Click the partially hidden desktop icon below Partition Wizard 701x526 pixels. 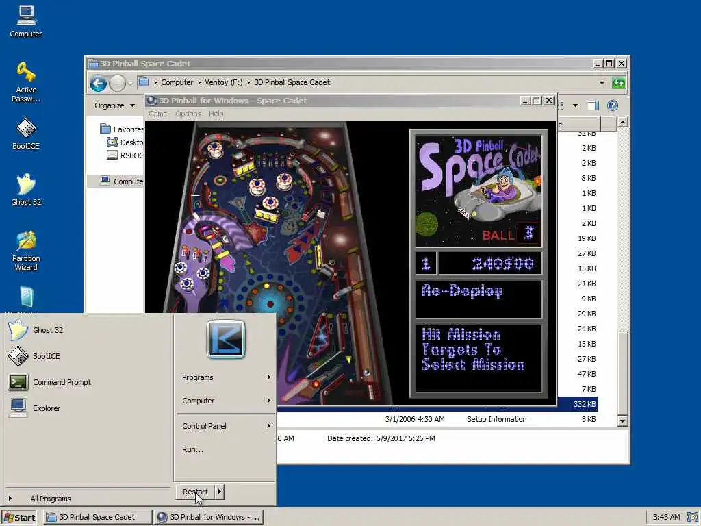(x=26, y=299)
